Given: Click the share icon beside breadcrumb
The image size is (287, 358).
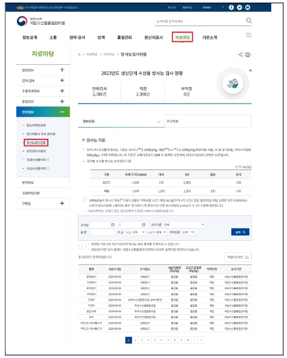Looking at the screenshot, I should pos(240,54).
